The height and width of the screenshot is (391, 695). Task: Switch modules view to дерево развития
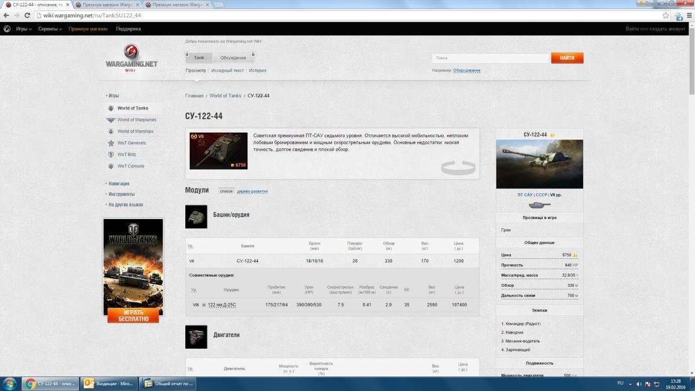252,191
